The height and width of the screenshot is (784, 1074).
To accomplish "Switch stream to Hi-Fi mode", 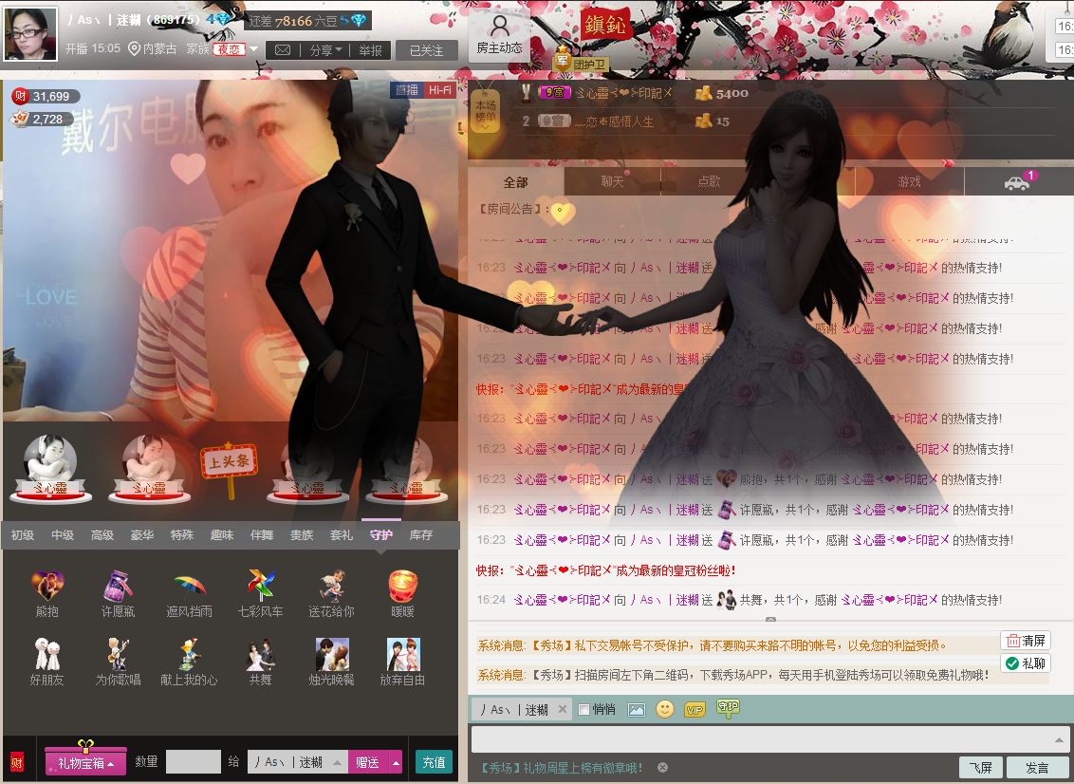I will click(439, 90).
